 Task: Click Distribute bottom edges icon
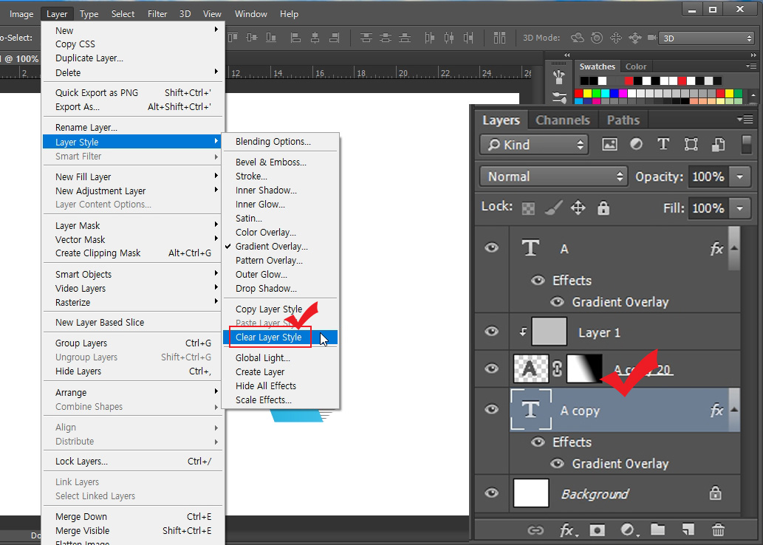coord(405,38)
